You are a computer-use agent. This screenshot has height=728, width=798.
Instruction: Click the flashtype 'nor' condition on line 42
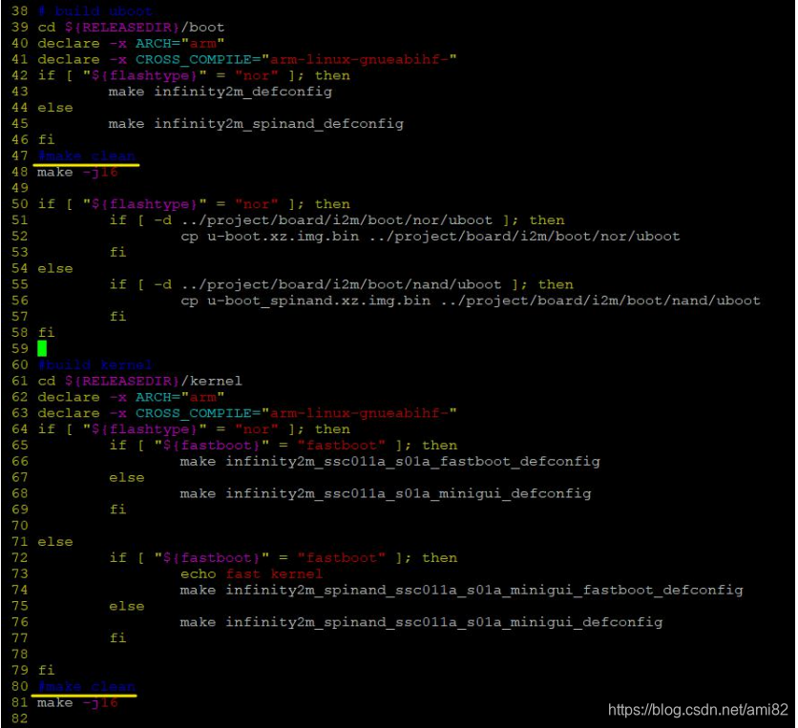point(194,75)
